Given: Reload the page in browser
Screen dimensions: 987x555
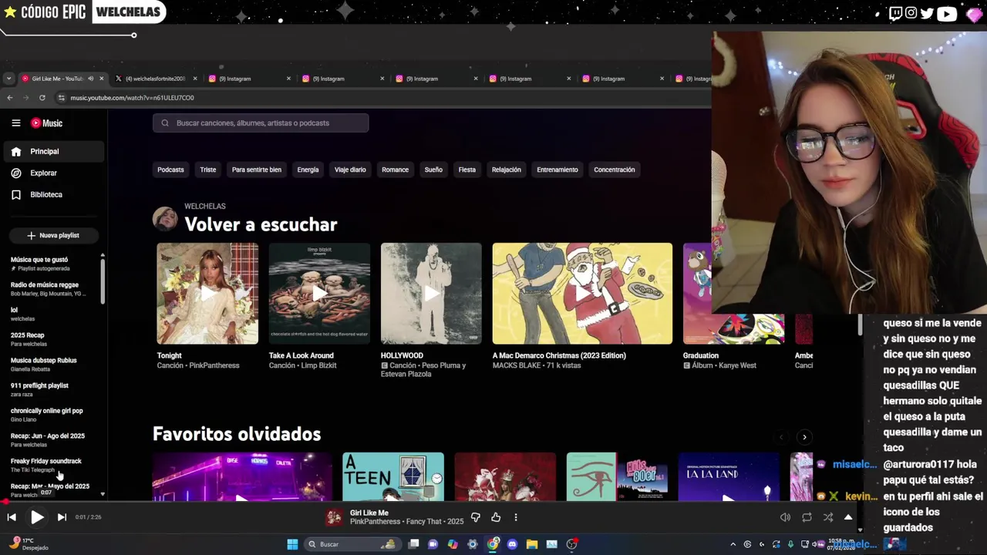Looking at the screenshot, I should [x=42, y=98].
